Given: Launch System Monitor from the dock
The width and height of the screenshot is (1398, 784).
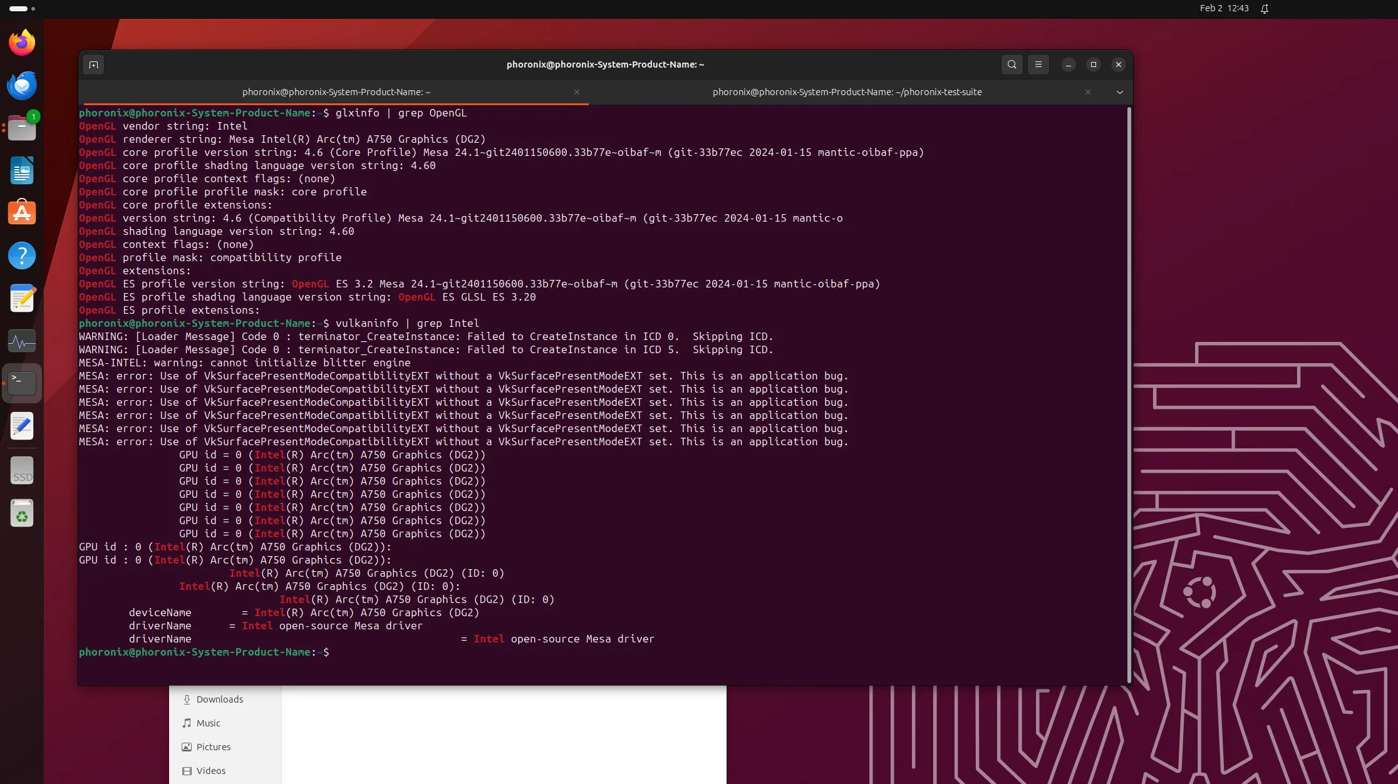Looking at the screenshot, I should tap(21, 341).
